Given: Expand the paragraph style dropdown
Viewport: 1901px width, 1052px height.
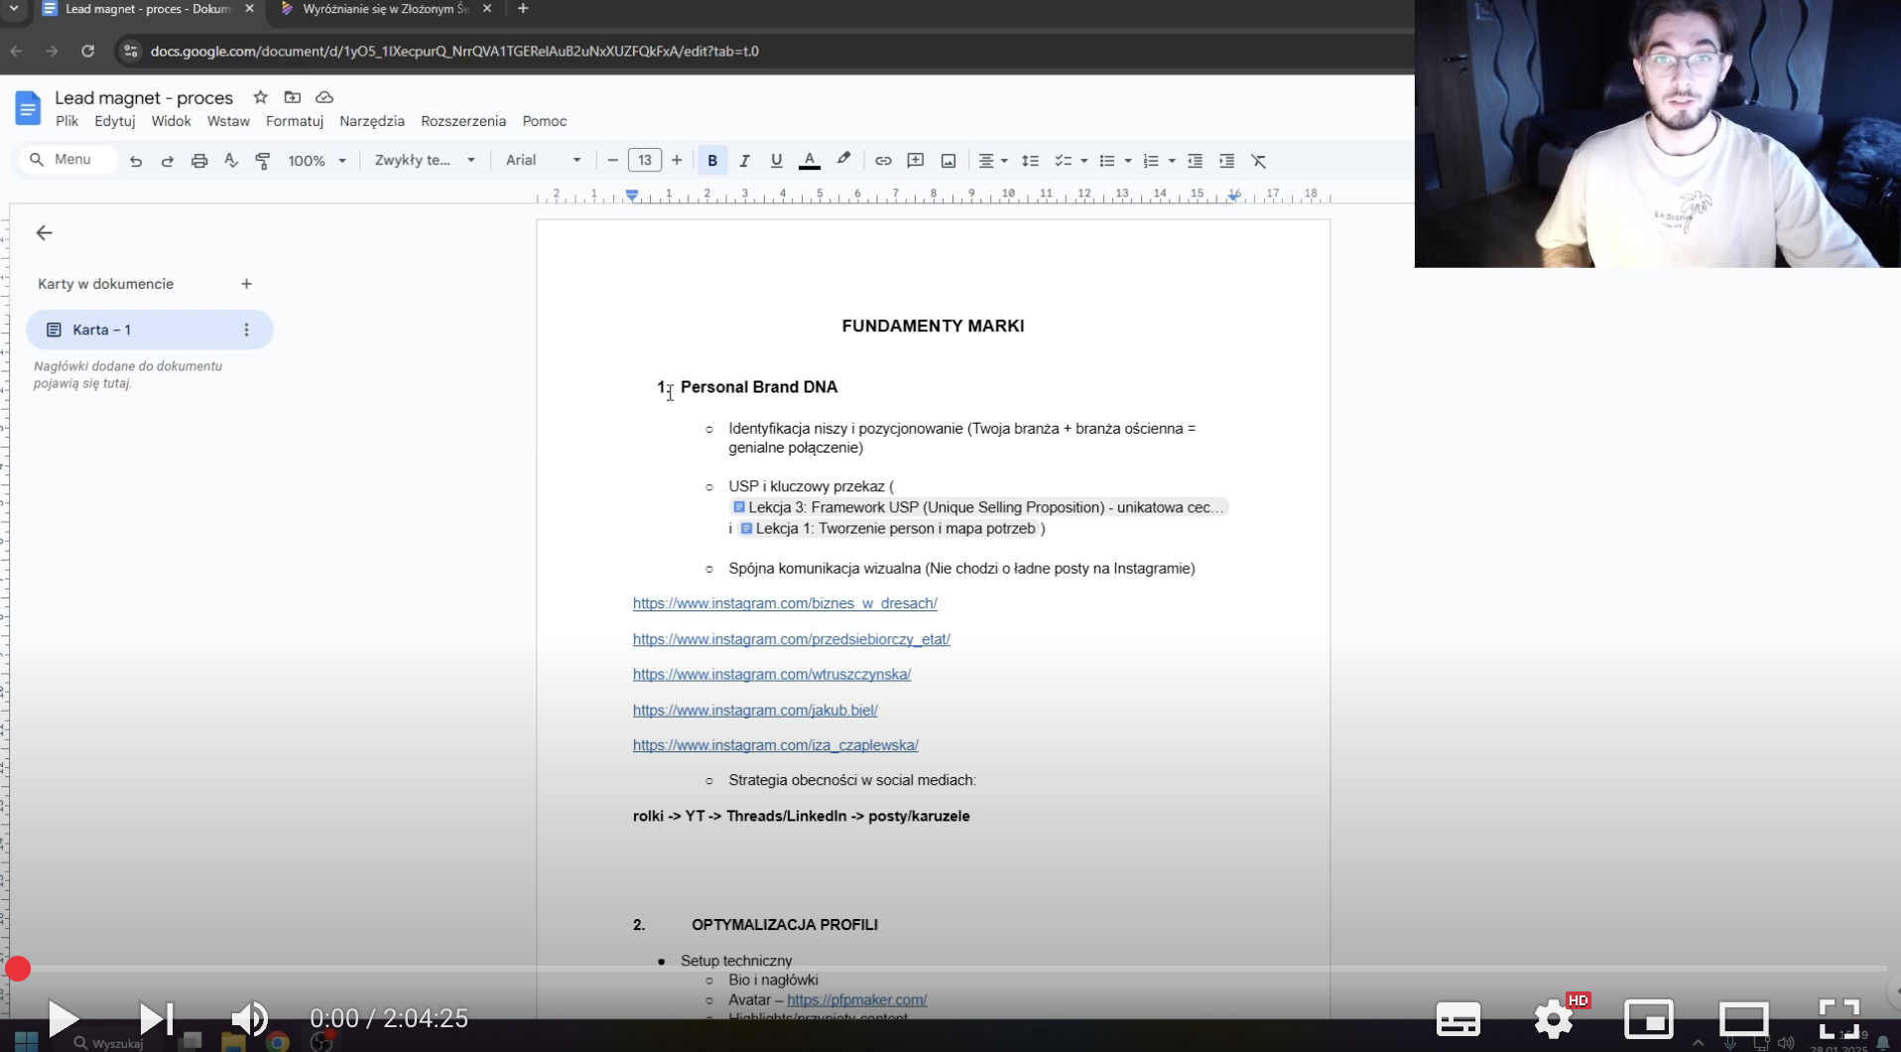Looking at the screenshot, I should tap(425, 161).
